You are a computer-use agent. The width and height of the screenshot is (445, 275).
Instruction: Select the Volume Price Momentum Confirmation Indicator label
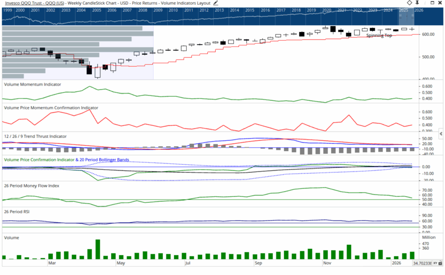(51, 107)
